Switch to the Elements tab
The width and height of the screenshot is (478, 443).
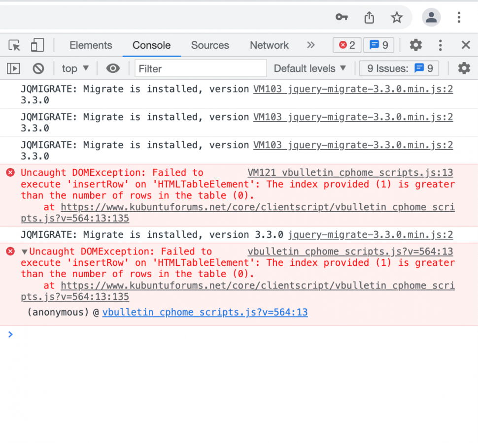pyautogui.click(x=91, y=45)
